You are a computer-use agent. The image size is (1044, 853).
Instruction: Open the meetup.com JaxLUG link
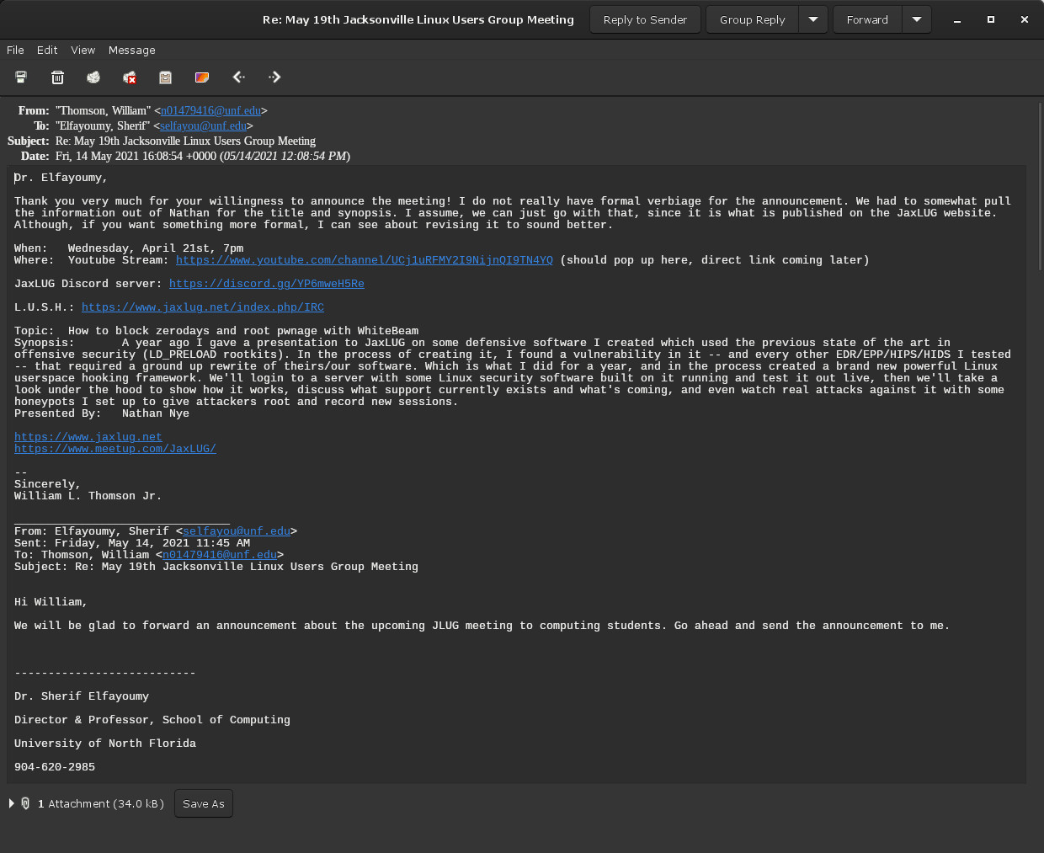[115, 449]
